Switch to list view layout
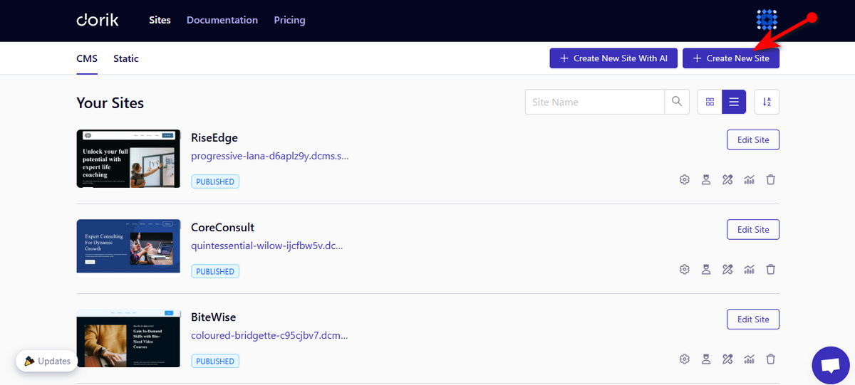855x385 pixels. 734,102
